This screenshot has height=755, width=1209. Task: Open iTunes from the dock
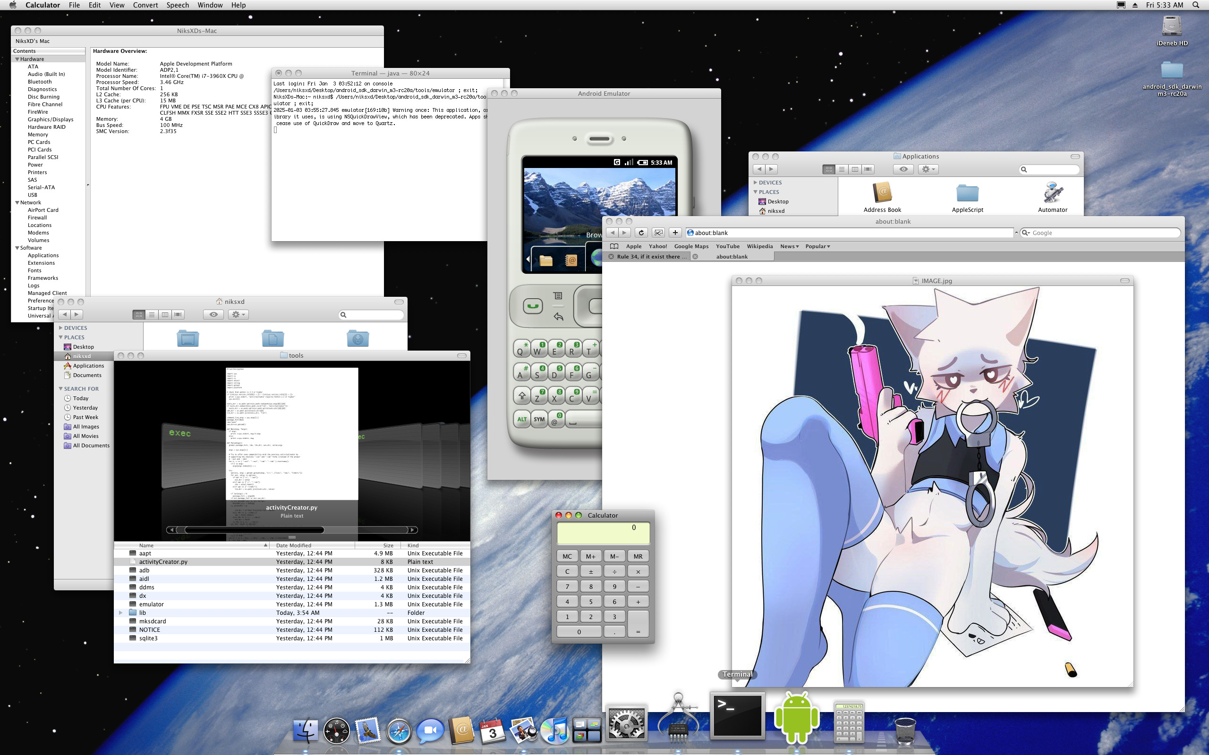[554, 730]
